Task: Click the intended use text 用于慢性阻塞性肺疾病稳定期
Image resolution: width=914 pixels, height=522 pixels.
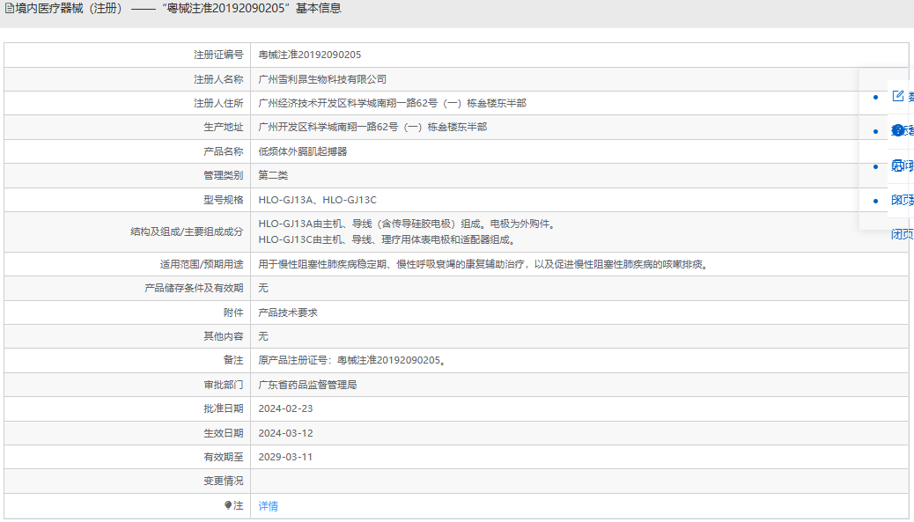Action: pyautogui.click(x=484, y=264)
